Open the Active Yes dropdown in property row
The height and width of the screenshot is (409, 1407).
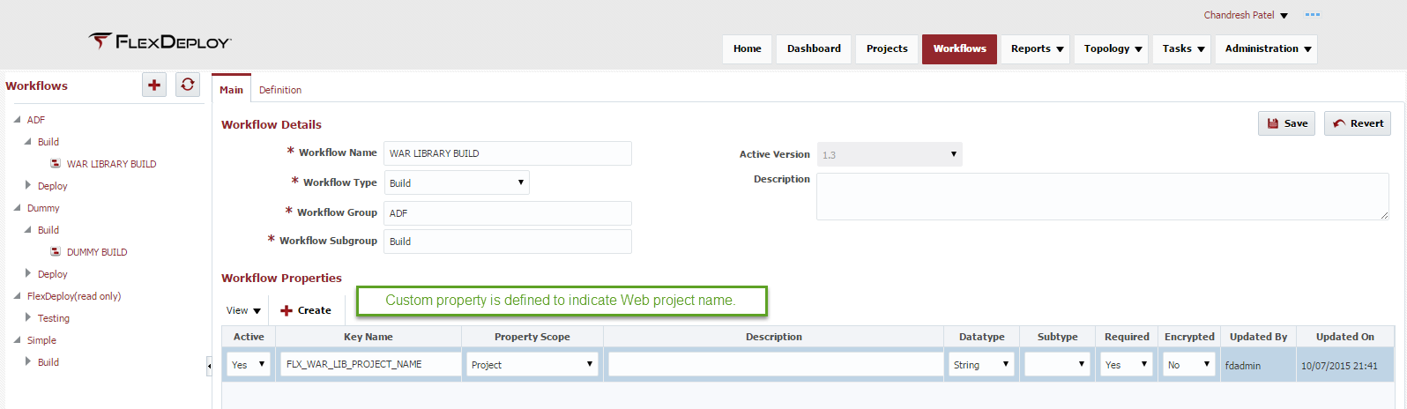click(x=249, y=364)
